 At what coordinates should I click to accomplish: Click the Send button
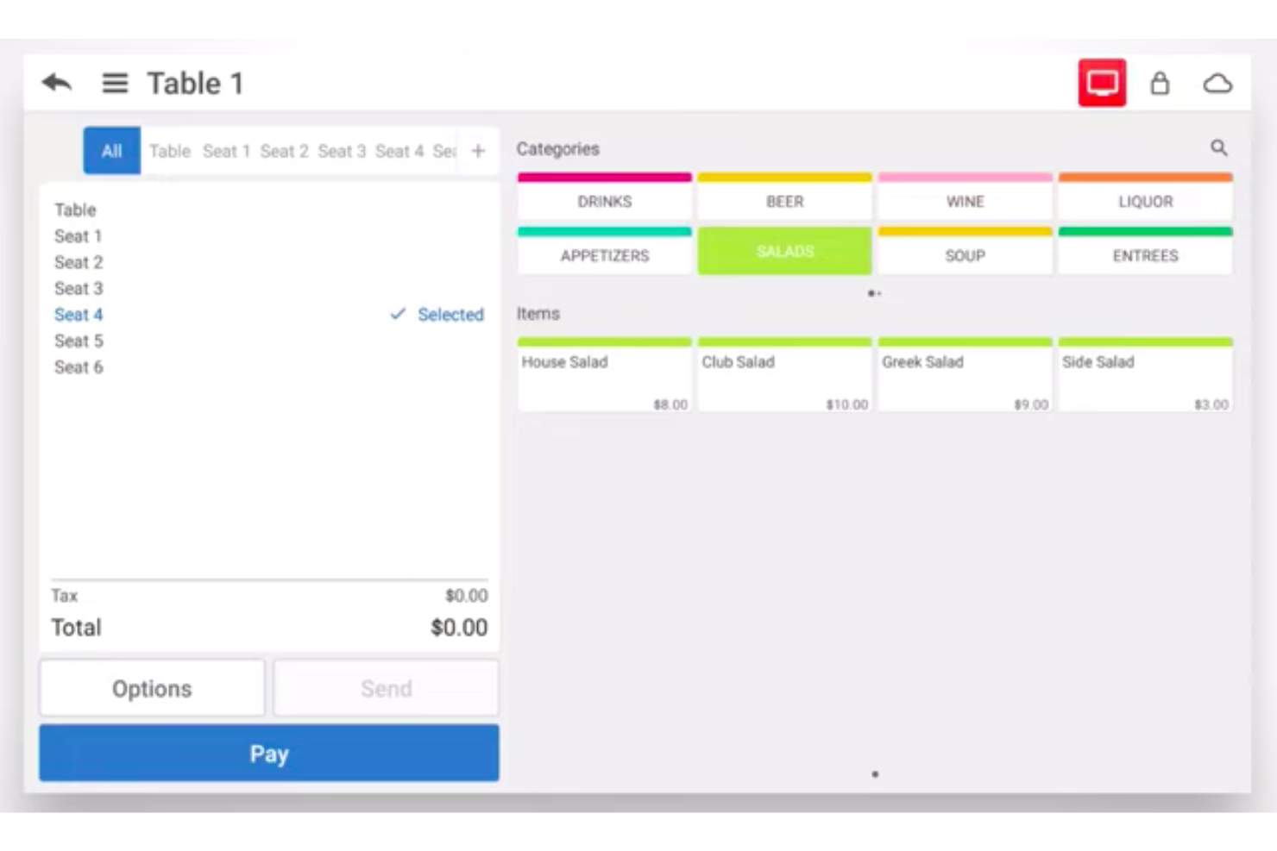[x=385, y=688]
